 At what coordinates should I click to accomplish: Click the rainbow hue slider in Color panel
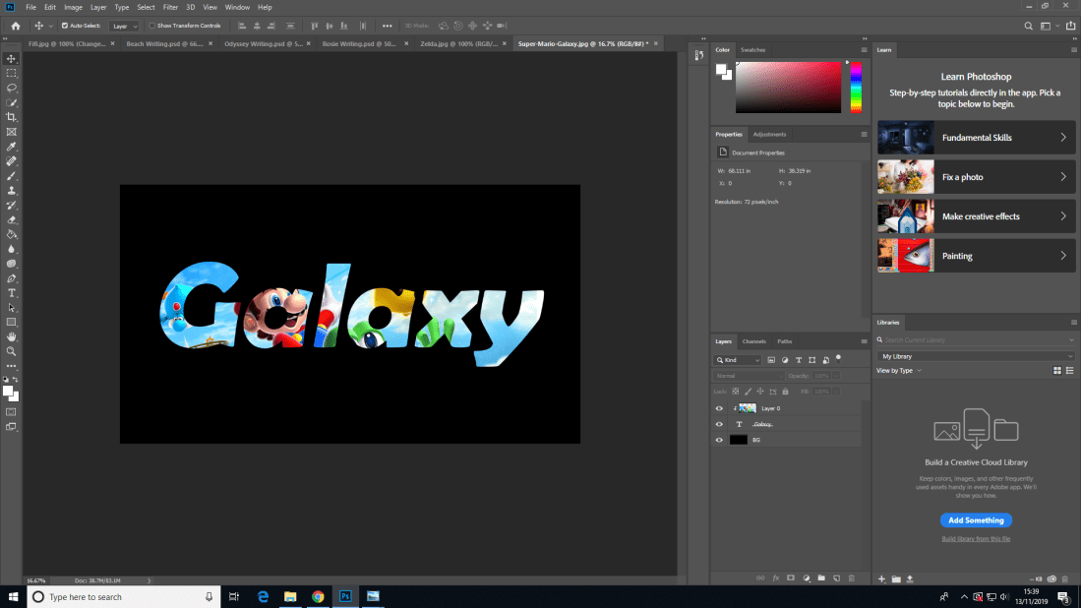856,87
